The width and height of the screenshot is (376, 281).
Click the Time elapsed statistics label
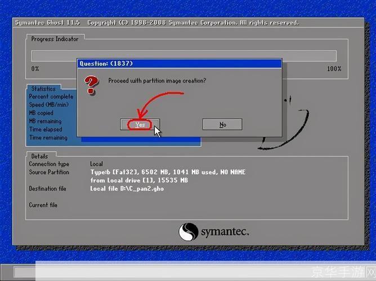45,129
